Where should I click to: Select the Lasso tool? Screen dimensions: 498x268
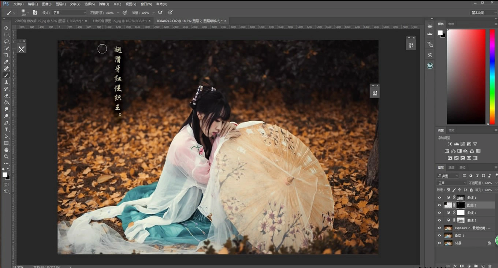point(6,41)
